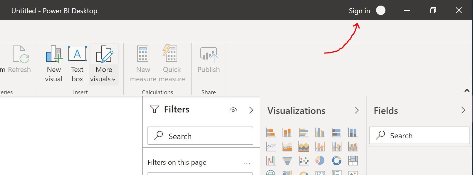Add a Line and clustered column chart

coord(337,147)
